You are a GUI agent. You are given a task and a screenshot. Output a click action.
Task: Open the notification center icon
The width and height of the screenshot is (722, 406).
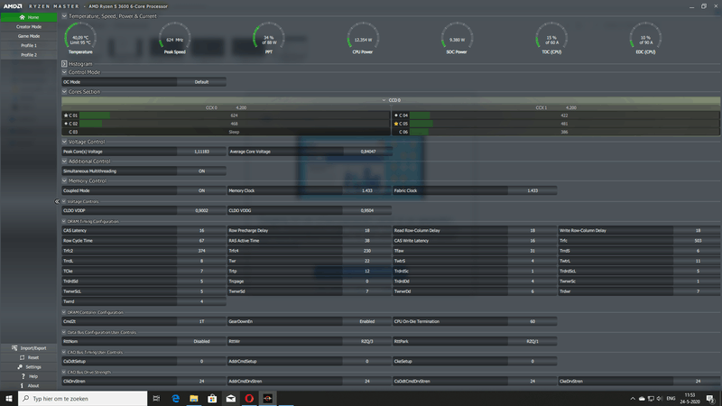(x=710, y=399)
